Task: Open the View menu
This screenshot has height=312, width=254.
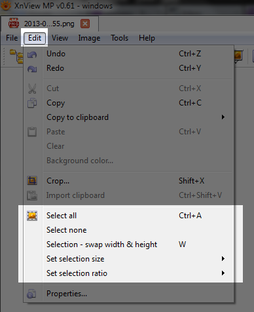Action: pos(60,38)
